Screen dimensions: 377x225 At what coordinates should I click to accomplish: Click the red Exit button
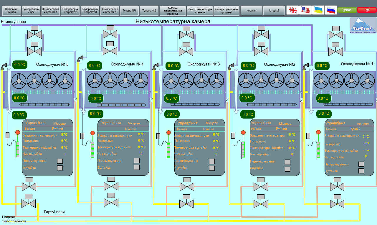pos(367,10)
